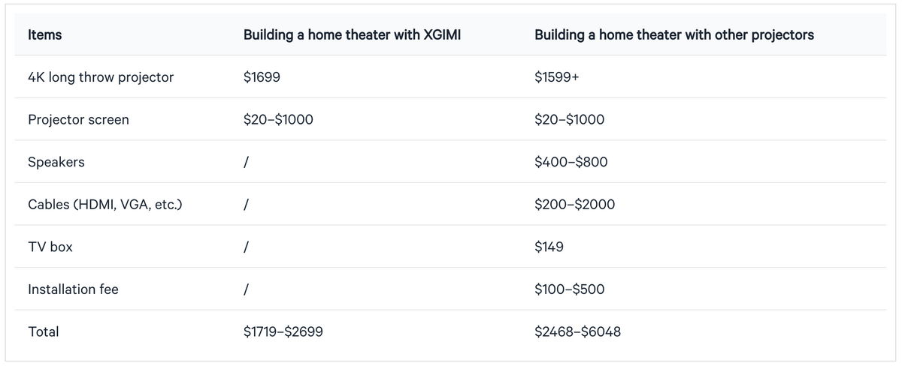Click the "Building a home theater with other projectors" header
Image resolution: width=902 pixels, height=366 pixels.
point(673,34)
